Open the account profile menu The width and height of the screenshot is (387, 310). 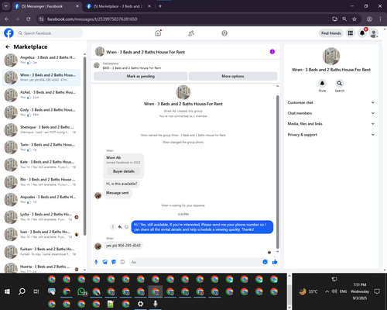click(x=374, y=33)
